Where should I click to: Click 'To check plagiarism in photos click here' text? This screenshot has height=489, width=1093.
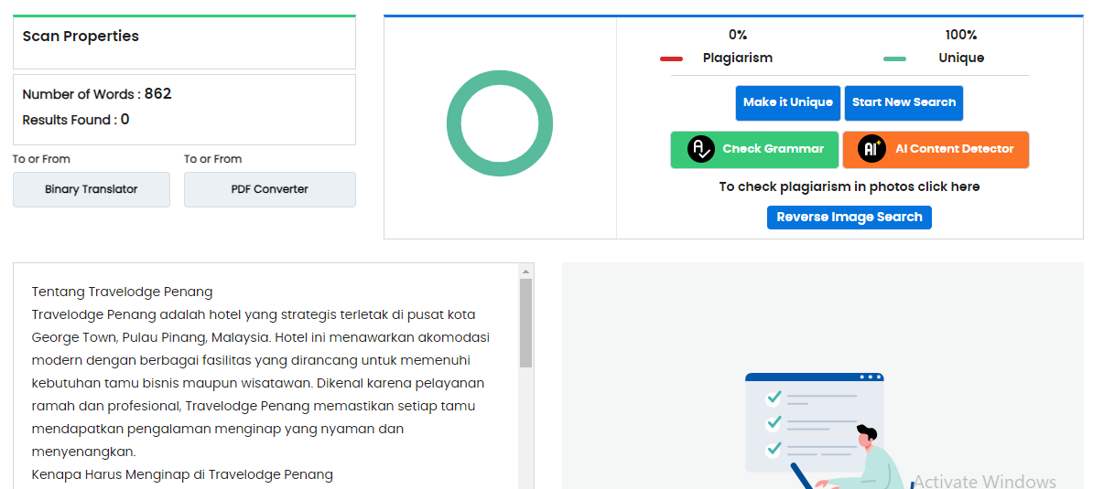pyautogui.click(x=850, y=186)
